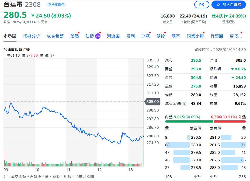The image size is (250, 181).
Task: Click the 283.0 ask price
Action: [x=215, y=168]
